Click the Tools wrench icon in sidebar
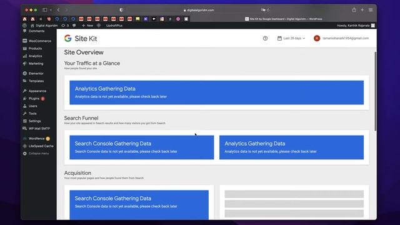This screenshot has height=225, width=400. (x=25, y=114)
